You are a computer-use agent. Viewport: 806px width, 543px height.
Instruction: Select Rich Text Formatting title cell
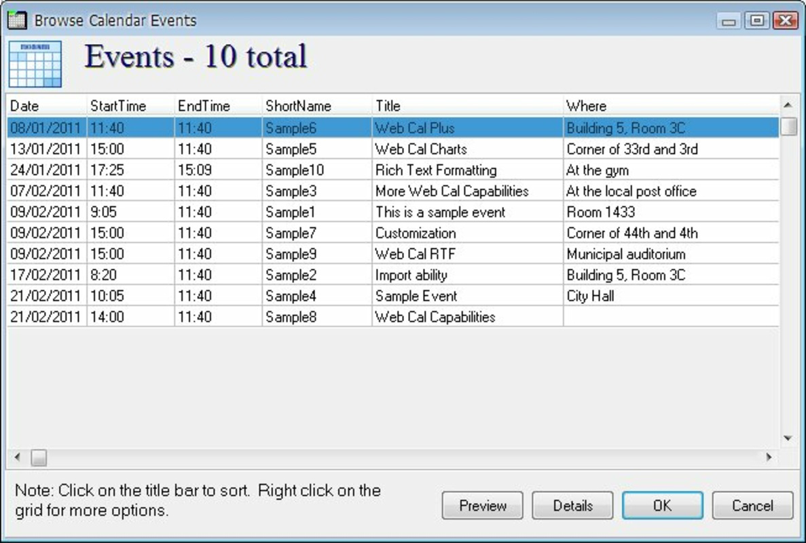[467, 170]
